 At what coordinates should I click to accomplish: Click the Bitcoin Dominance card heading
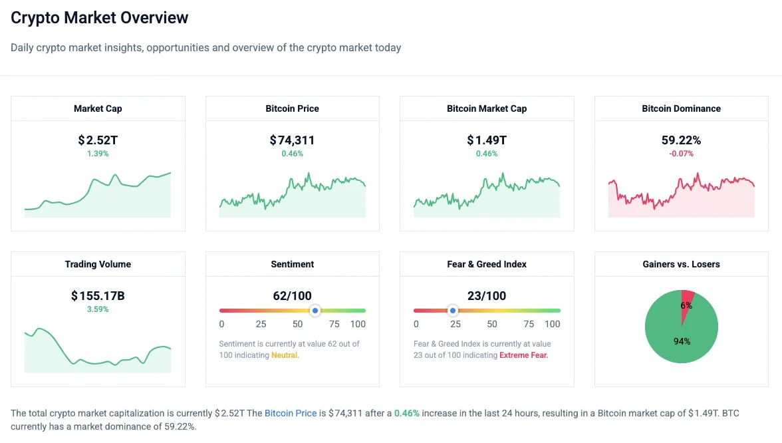coord(681,108)
